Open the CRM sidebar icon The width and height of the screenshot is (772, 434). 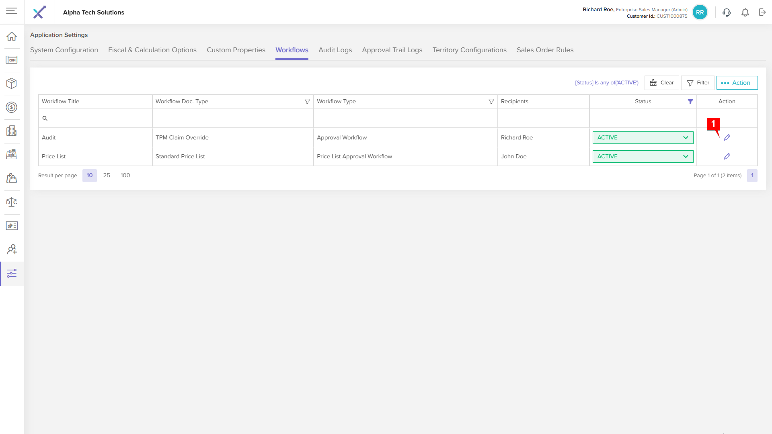[12, 60]
